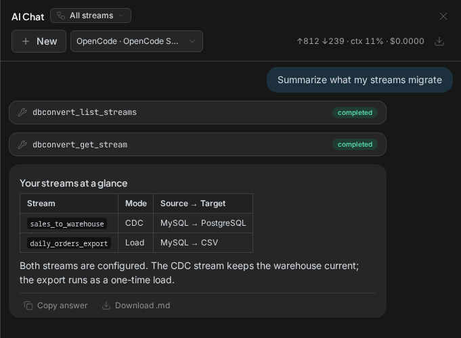This screenshot has height=338, width=461.
Task: Click the Source → Target column header
Action: coord(203,203)
